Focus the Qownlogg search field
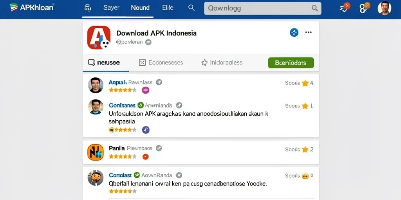Screen dimensions: 401x200 pyautogui.click(x=263, y=9)
